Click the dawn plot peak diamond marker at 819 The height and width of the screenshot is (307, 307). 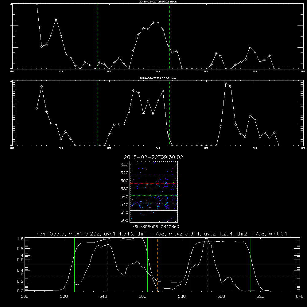tap(56, 19)
